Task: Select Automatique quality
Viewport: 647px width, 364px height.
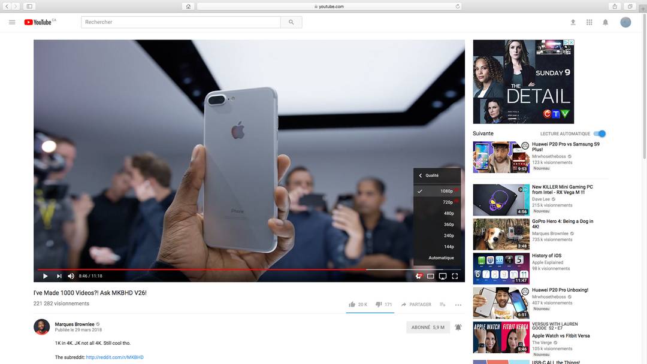Action: click(437, 258)
